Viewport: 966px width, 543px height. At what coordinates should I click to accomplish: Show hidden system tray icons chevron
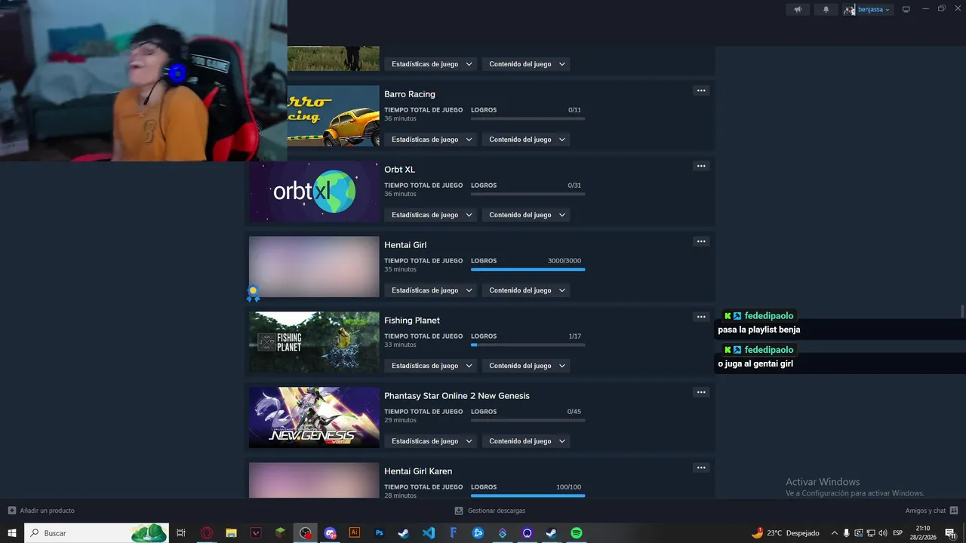tap(834, 533)
